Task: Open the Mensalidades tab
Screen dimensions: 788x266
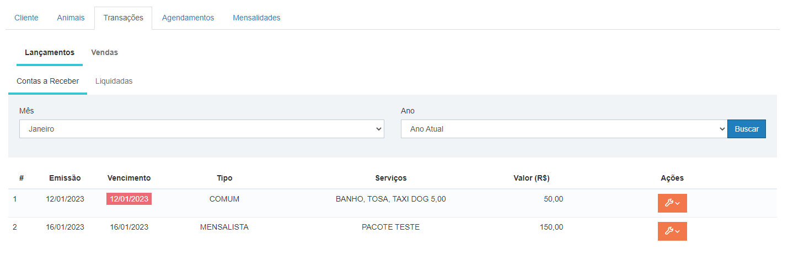Action: coord(256,18)
